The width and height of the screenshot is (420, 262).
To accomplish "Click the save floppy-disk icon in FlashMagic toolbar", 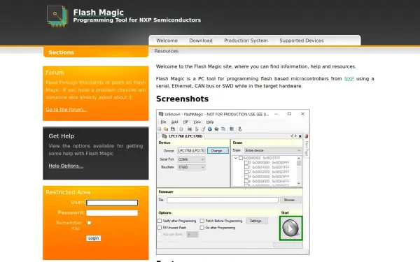I will (x=172, y=129).
